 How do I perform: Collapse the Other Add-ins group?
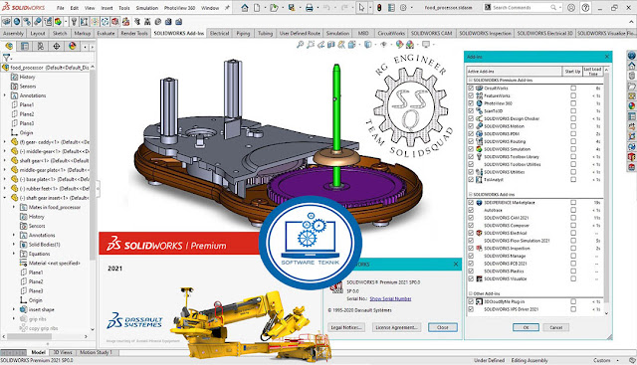tap(470, 293)
